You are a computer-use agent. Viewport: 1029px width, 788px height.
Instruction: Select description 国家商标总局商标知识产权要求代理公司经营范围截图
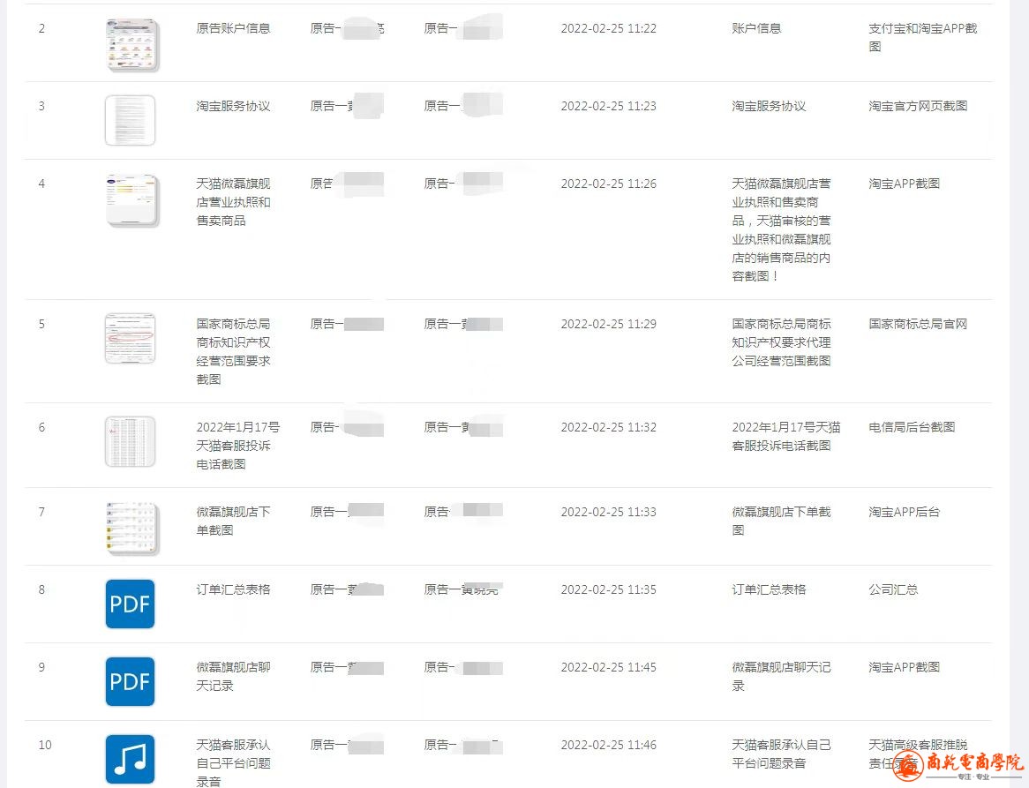pos(781,342)
